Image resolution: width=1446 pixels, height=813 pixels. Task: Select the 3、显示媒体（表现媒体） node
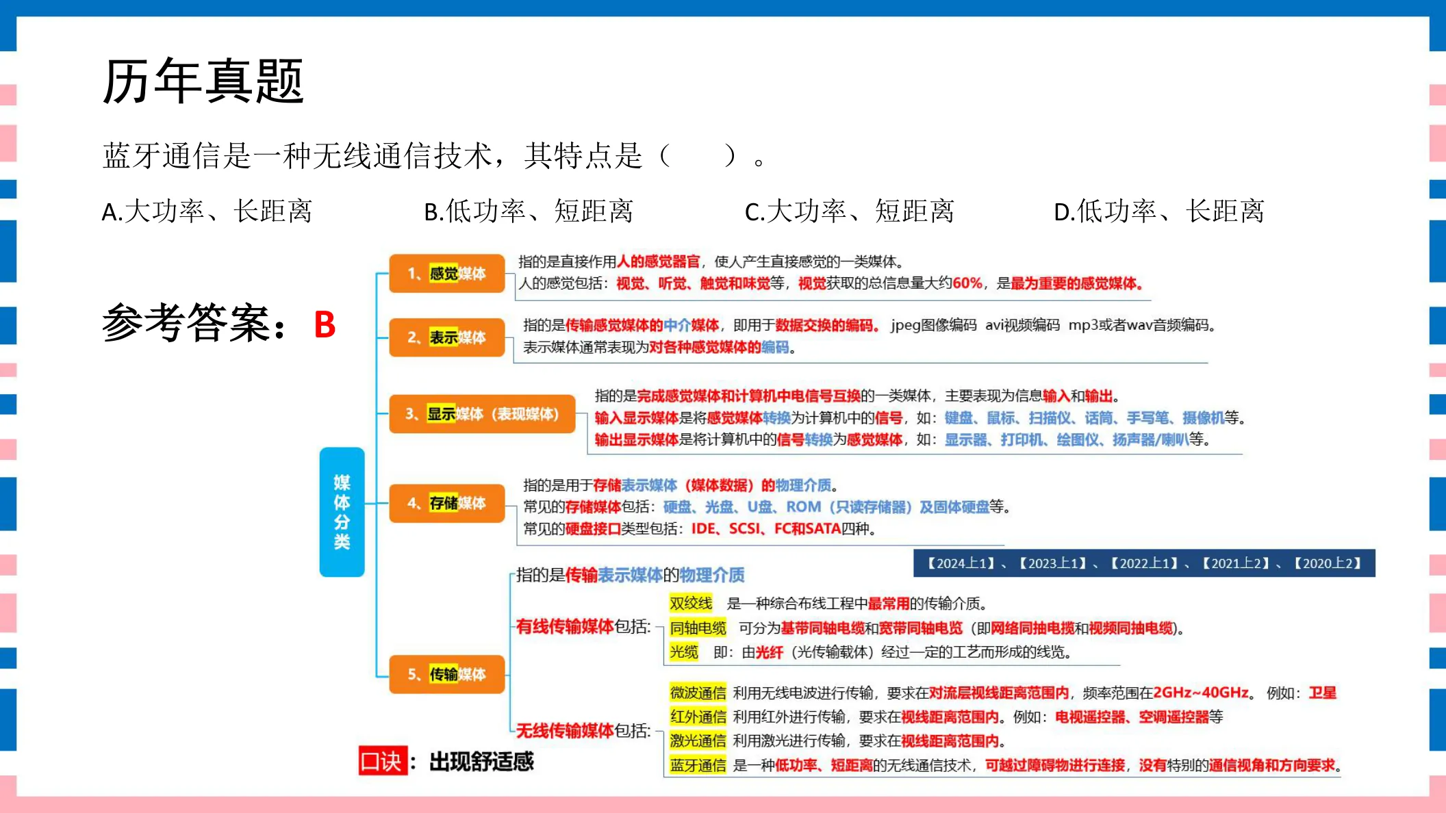coord(482,414)
